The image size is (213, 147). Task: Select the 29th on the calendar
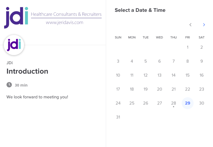click(x=188, y=103)
